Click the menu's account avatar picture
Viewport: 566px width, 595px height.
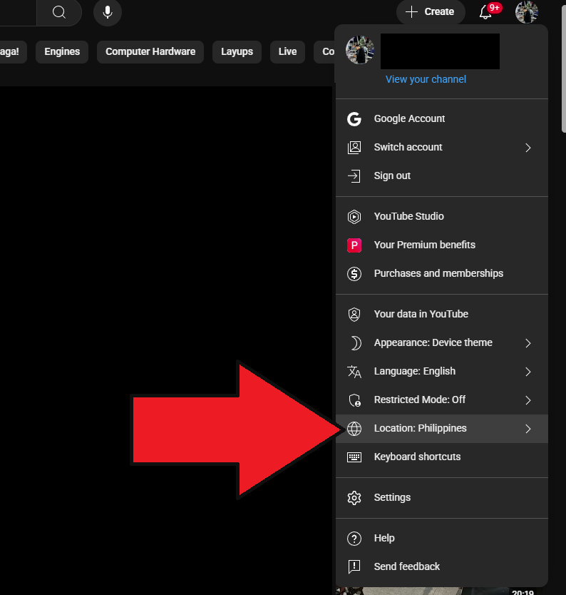pos(360,50)
